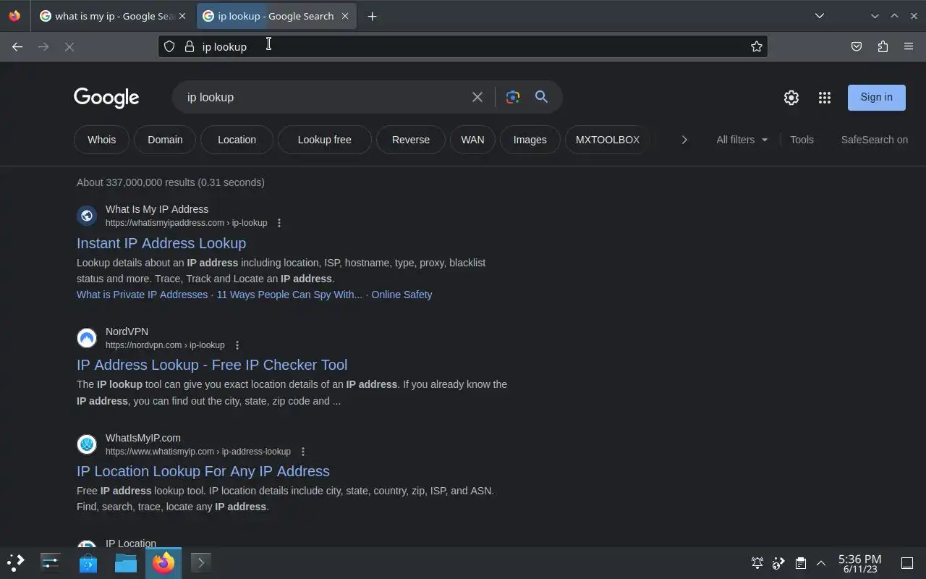Screen dimensions: 926x579
Task: Open 'IP Location Lookup For Any IP Address'
Action: (203, 471)
